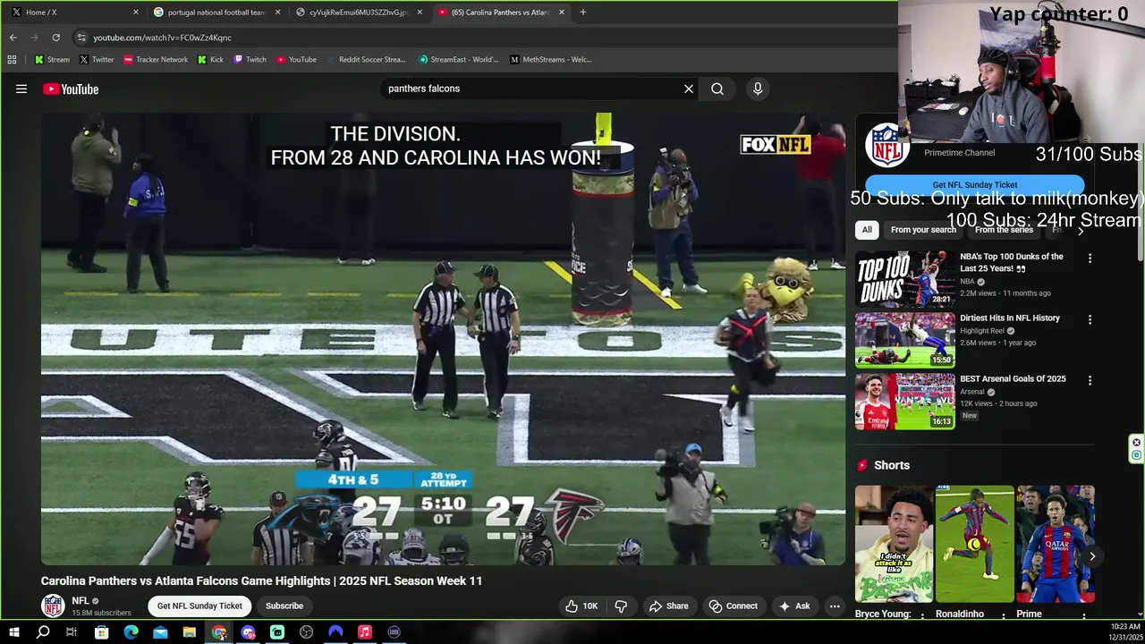Click blue Get NFL Sunday Ticket sidebar button
This screenshot has height=644, width=1145.
pyautogui.click(x=975, y=184)
